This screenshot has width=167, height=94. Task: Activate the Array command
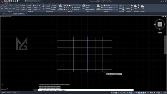pyautogui.click(x=35, y=9)
